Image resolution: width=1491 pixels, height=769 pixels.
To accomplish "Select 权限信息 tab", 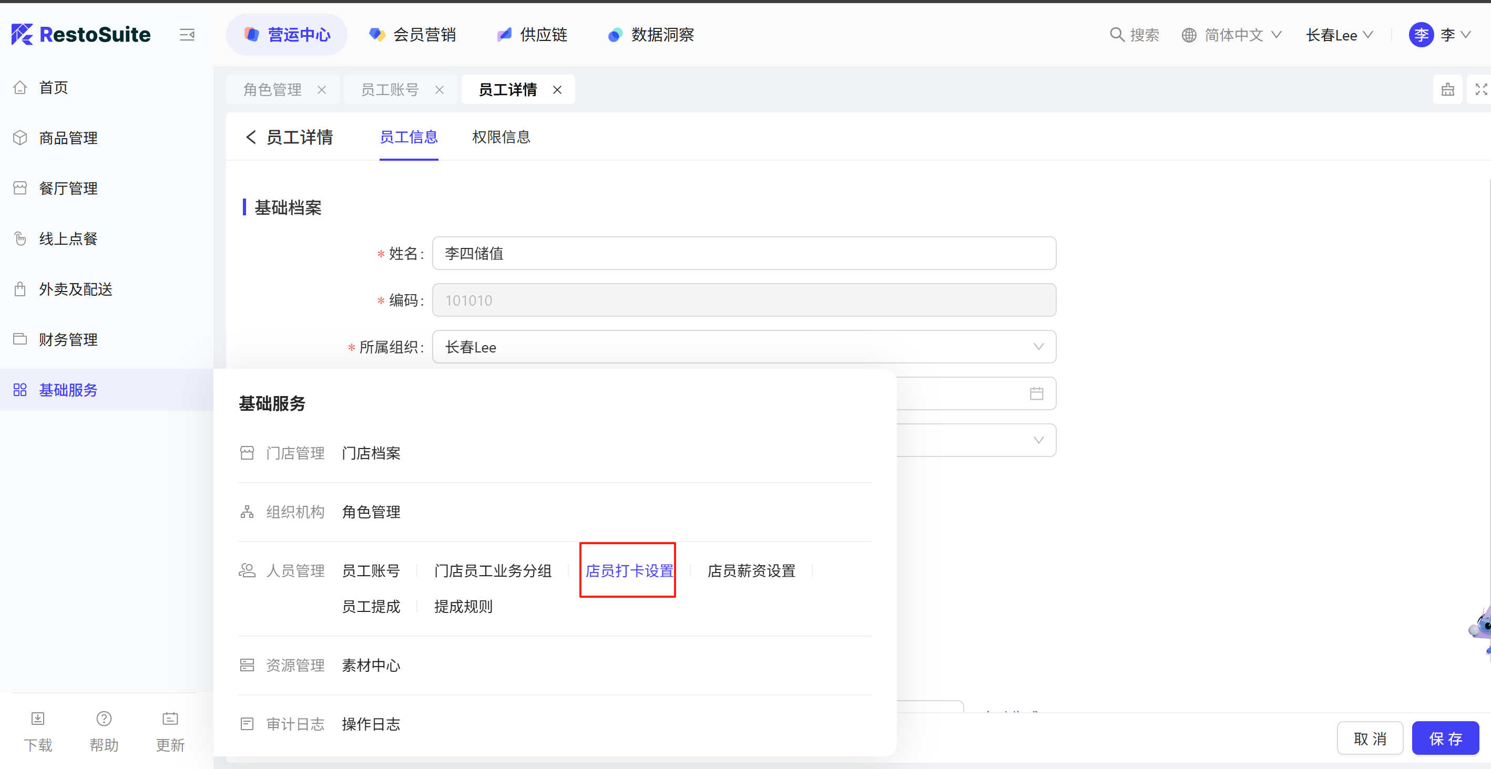I will pyautogui.click(x=501, y=137).
